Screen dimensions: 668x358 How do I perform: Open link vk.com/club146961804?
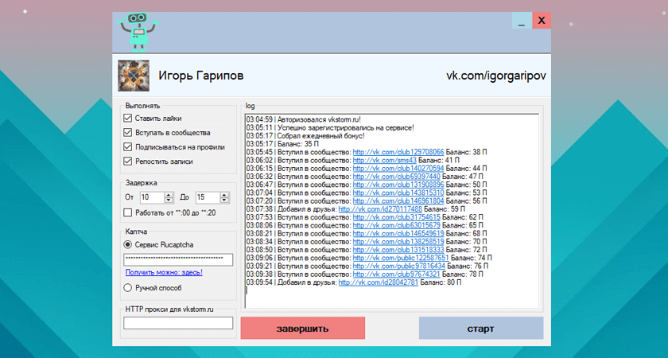398,200
